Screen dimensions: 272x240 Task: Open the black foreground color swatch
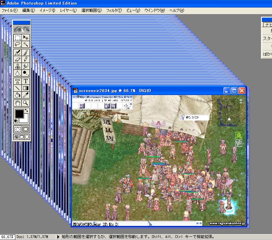[19, 114]
